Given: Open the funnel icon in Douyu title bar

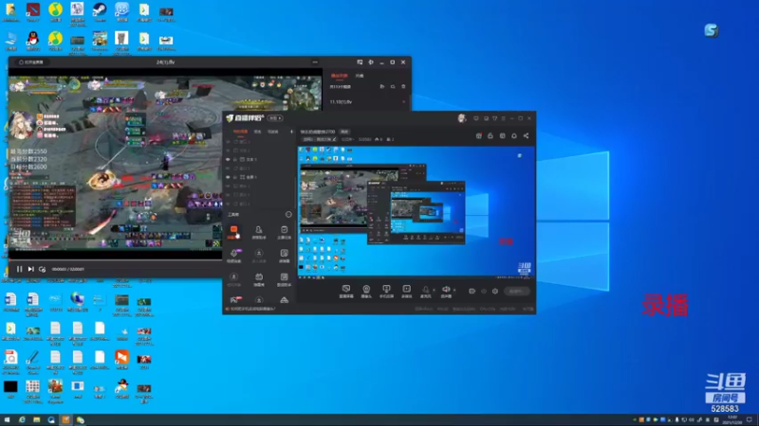Looking at the screenshot, I should [494, 118].
